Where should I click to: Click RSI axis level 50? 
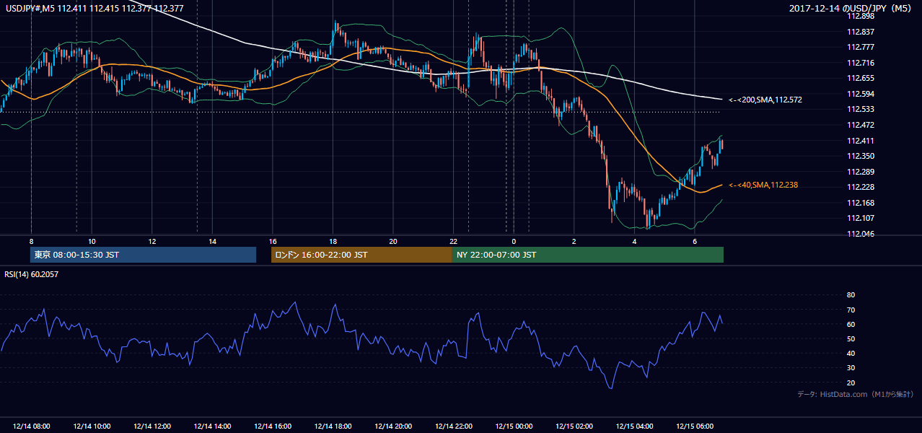[851, 338]
